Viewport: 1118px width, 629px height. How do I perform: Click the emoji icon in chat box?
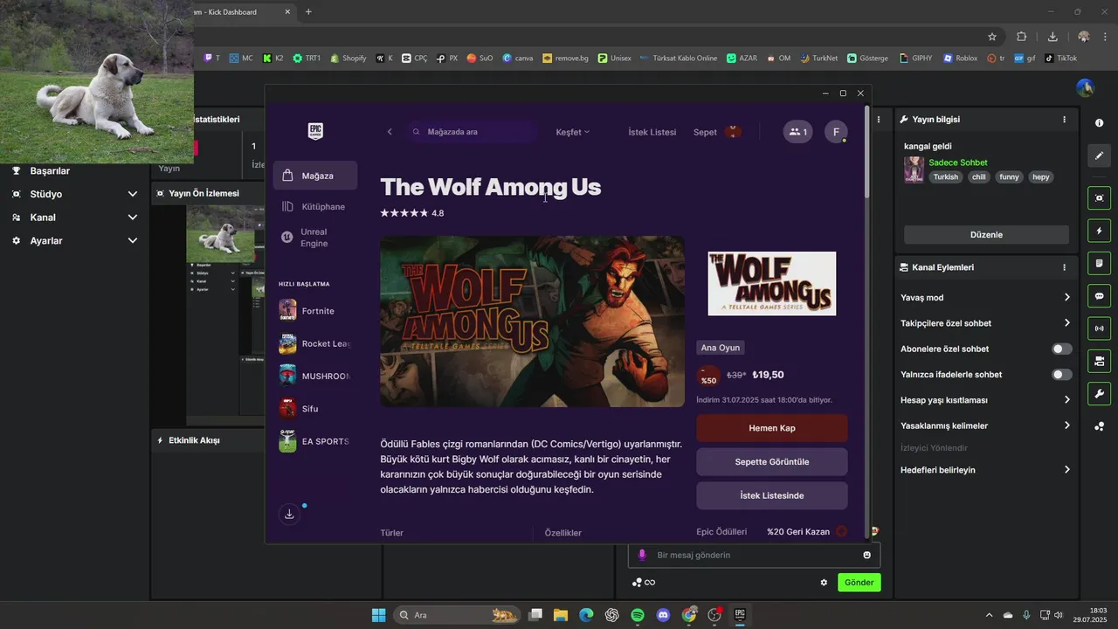pyautogui.click(x=867, y=555)
